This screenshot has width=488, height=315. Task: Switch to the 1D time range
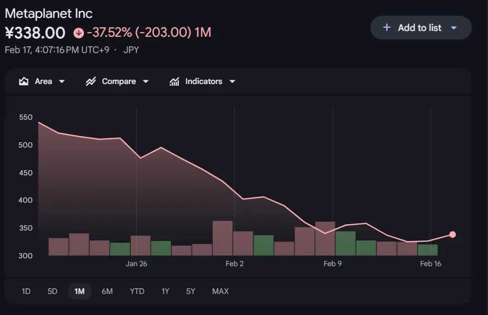pos(25,291)
